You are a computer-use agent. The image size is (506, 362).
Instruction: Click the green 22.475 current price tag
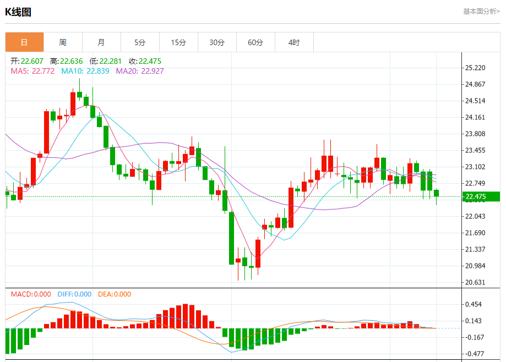click(x=481, y=197)
